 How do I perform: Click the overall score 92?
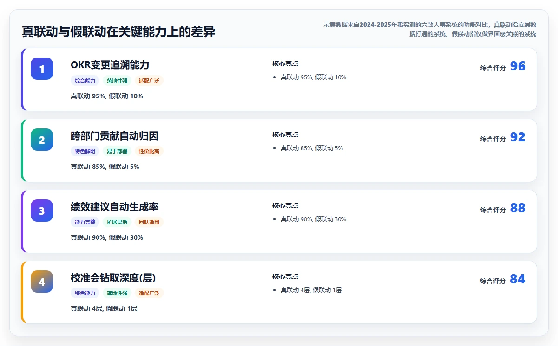pyautogui.click(x=518, y=137)
